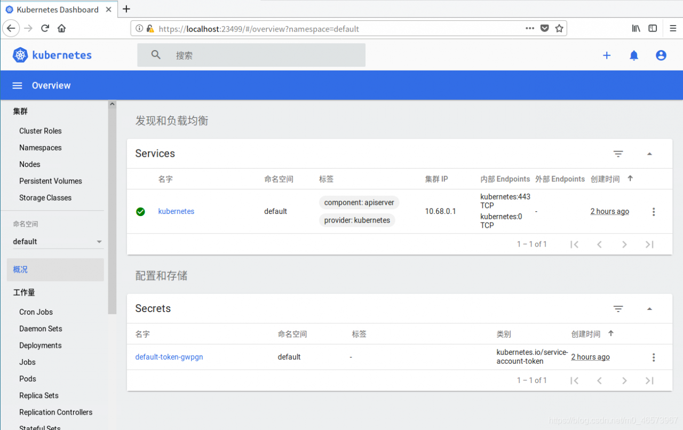
Task: Save page to Pocket
Action: click(544, 28)
